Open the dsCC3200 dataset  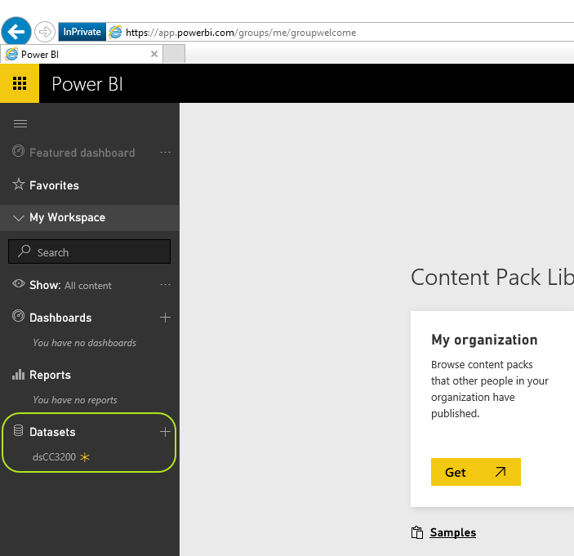coord(54,457)
